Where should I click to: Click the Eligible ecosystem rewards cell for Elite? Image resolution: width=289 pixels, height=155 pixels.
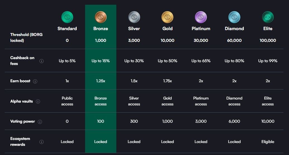click(x=268, y=142)
